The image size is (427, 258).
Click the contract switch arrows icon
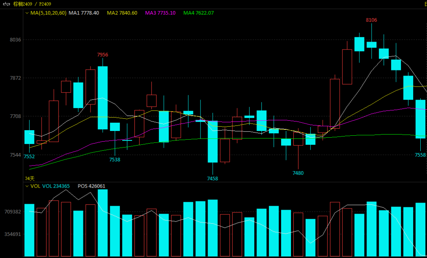coord(6,4)
